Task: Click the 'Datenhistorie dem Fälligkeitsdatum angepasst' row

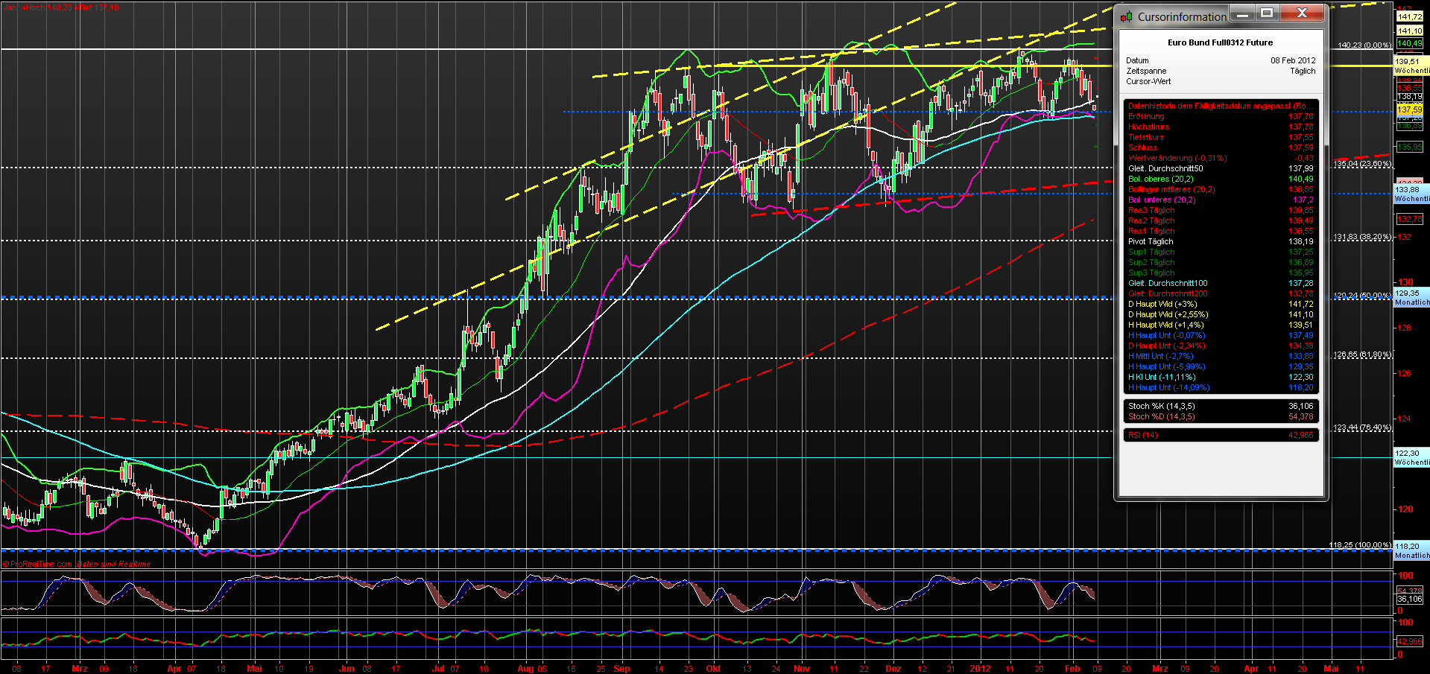Action: click(x=1221, y=106)
